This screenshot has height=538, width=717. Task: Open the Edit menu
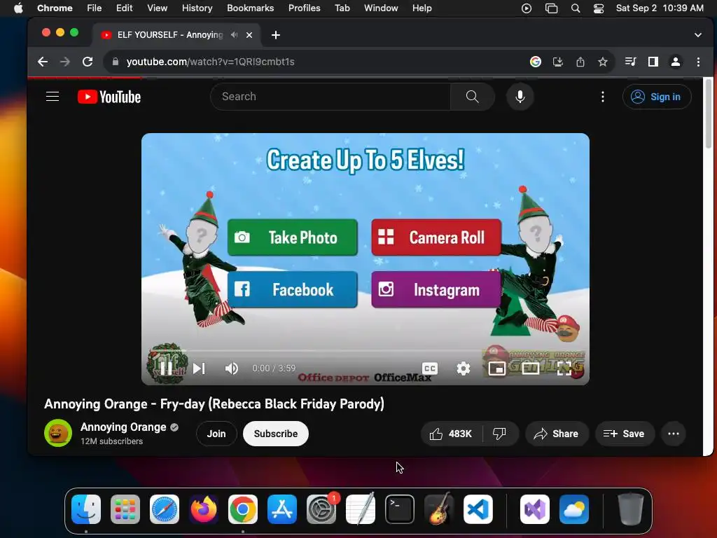pos(124,8)
